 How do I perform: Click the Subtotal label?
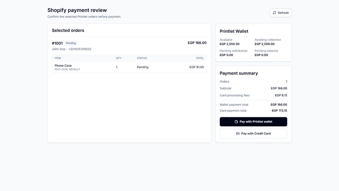pos(226,89)
